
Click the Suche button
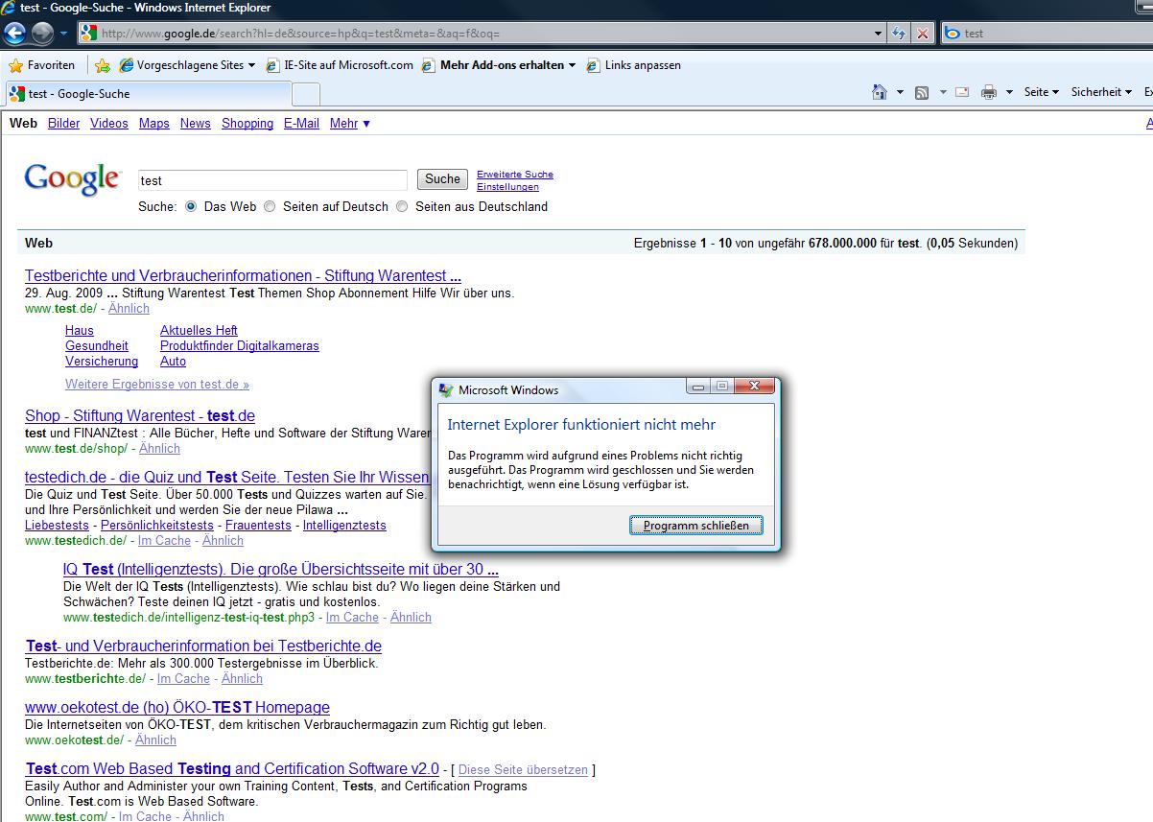click(x=442, y=179)
